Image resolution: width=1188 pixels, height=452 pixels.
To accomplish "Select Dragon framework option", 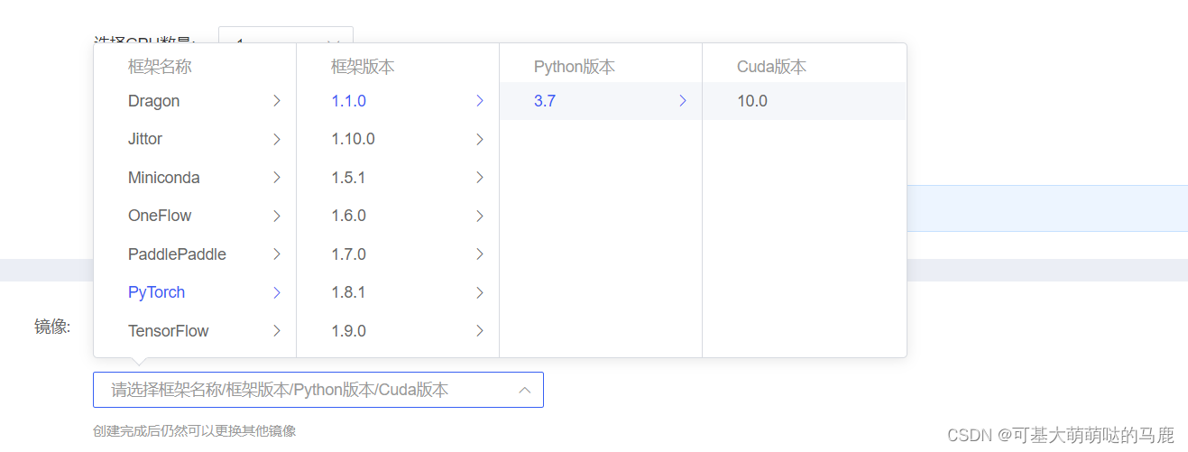I will 195,101.
